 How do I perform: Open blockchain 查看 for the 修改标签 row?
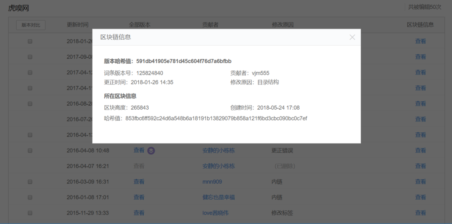420,213
